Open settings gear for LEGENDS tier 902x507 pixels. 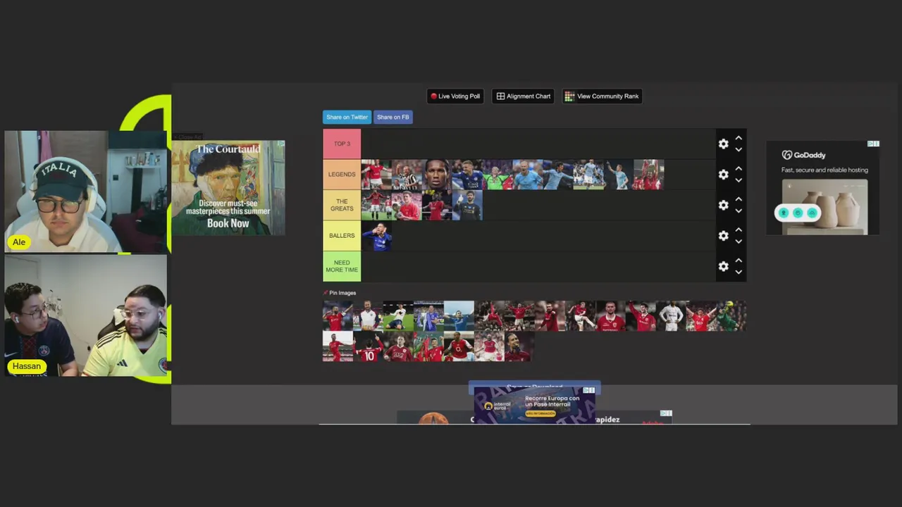(x=723, y=174)
